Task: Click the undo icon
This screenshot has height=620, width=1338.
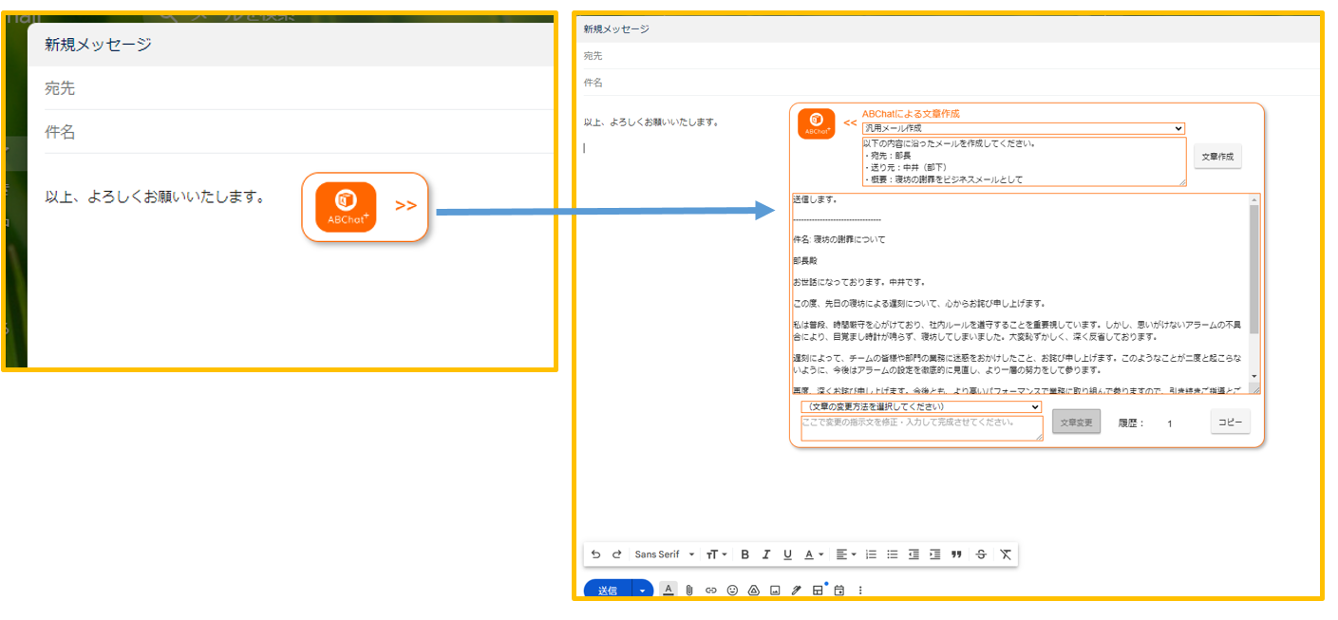Action: 595,554
